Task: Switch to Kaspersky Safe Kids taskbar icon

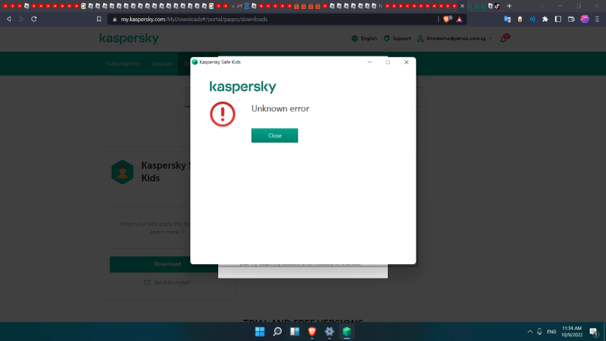Action: [347, 331]
